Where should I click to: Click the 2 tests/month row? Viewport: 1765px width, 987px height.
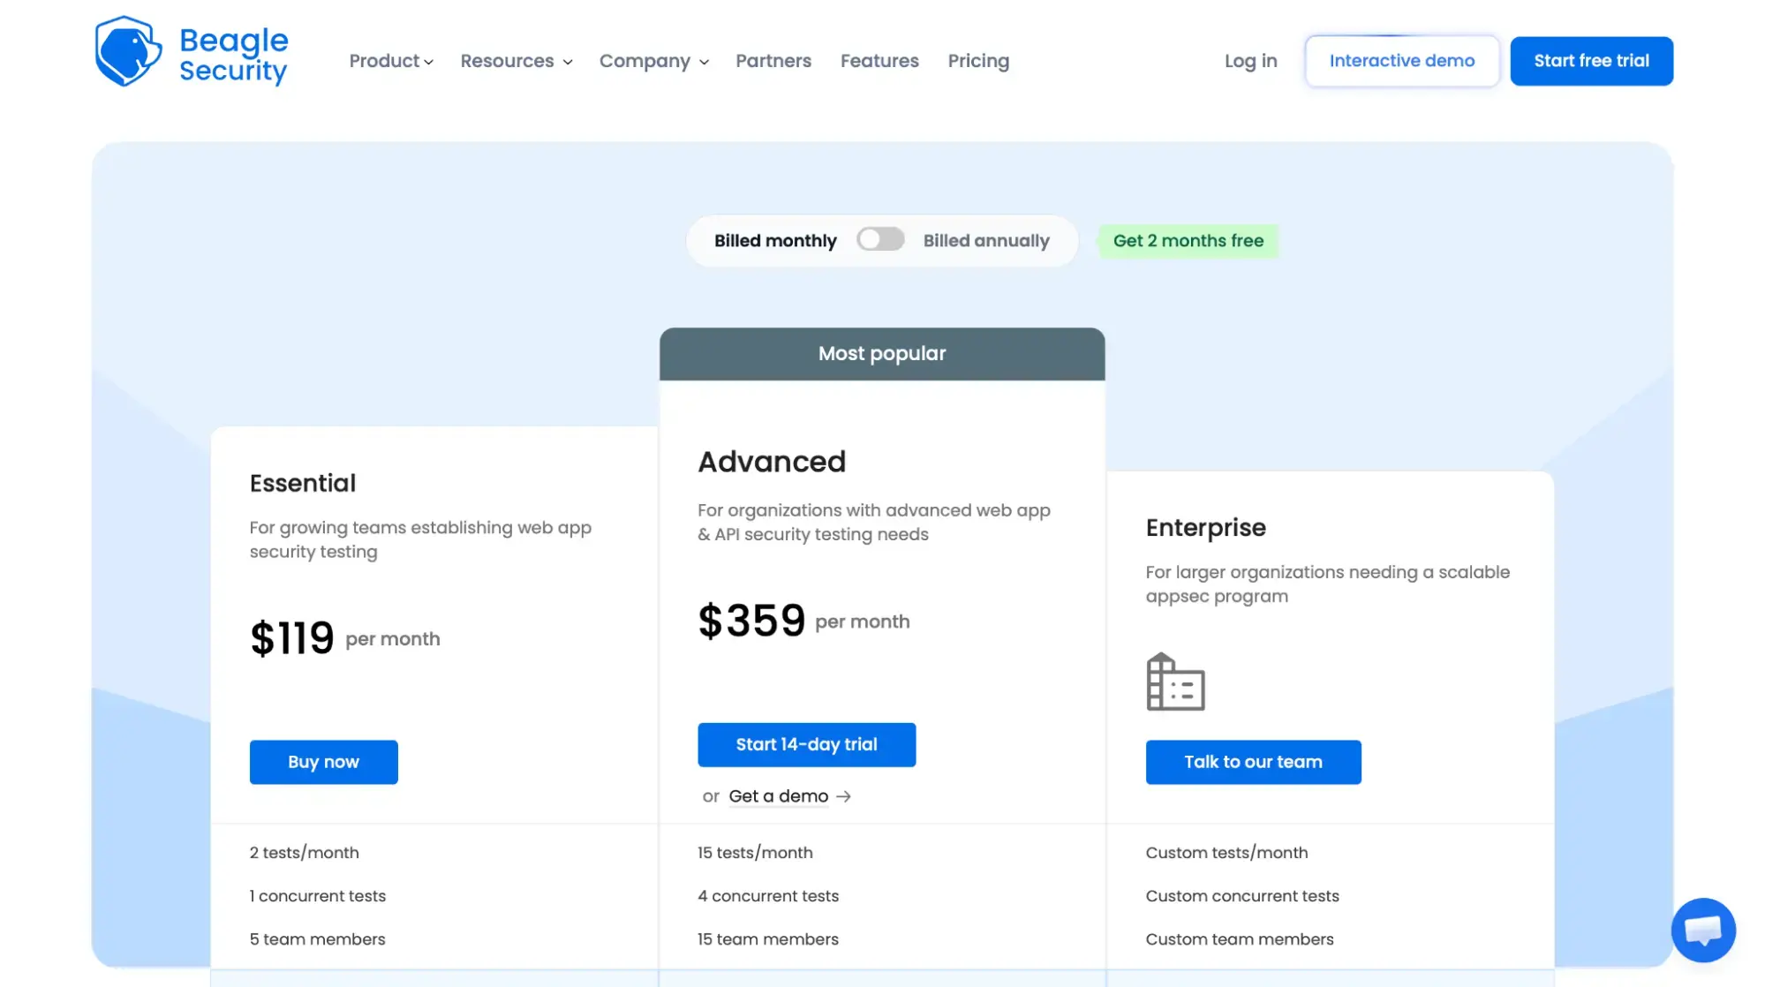click(x=304, y=852)
